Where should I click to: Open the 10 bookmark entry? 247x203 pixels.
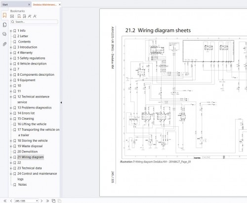(x=19, y=86)
